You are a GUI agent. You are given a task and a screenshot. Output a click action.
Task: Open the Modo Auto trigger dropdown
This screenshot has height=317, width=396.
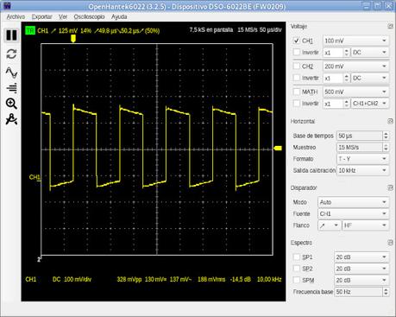pyautogui.click(x=354, y=202)
